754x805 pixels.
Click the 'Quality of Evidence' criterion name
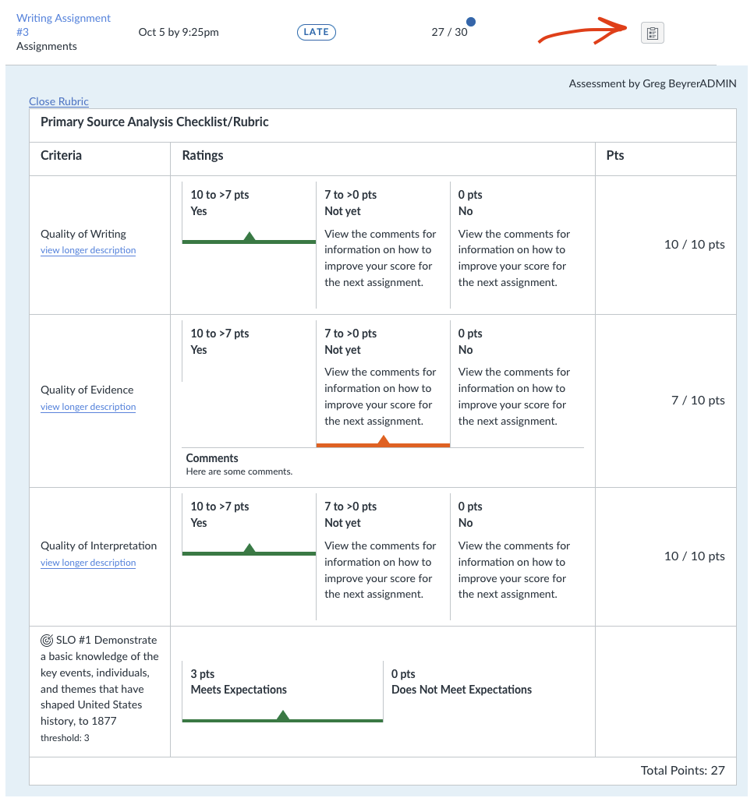point(87,390)
